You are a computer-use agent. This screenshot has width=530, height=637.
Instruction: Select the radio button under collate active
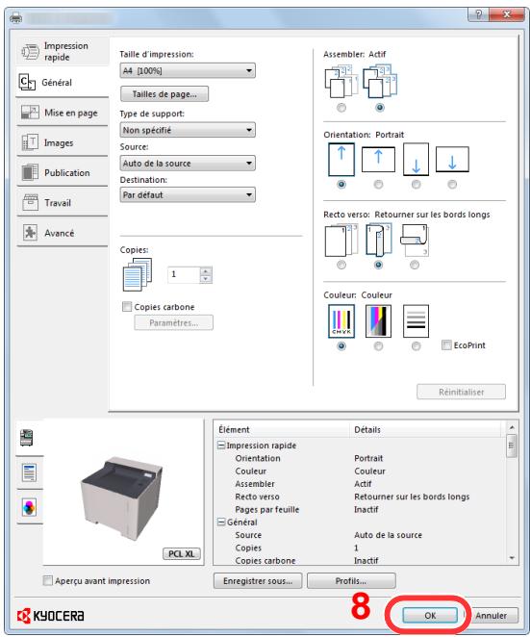tap(380, 108)
